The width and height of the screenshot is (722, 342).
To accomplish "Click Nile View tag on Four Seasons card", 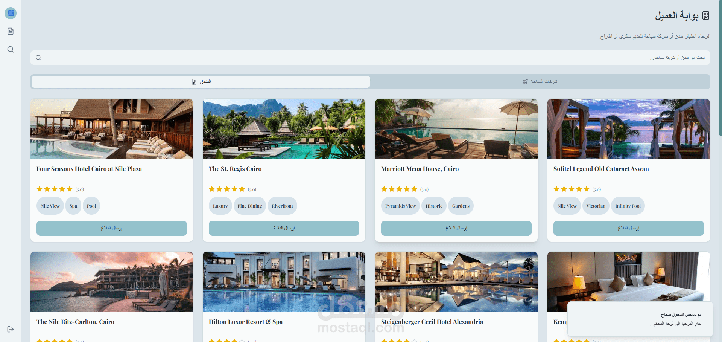I will [50, 206].
